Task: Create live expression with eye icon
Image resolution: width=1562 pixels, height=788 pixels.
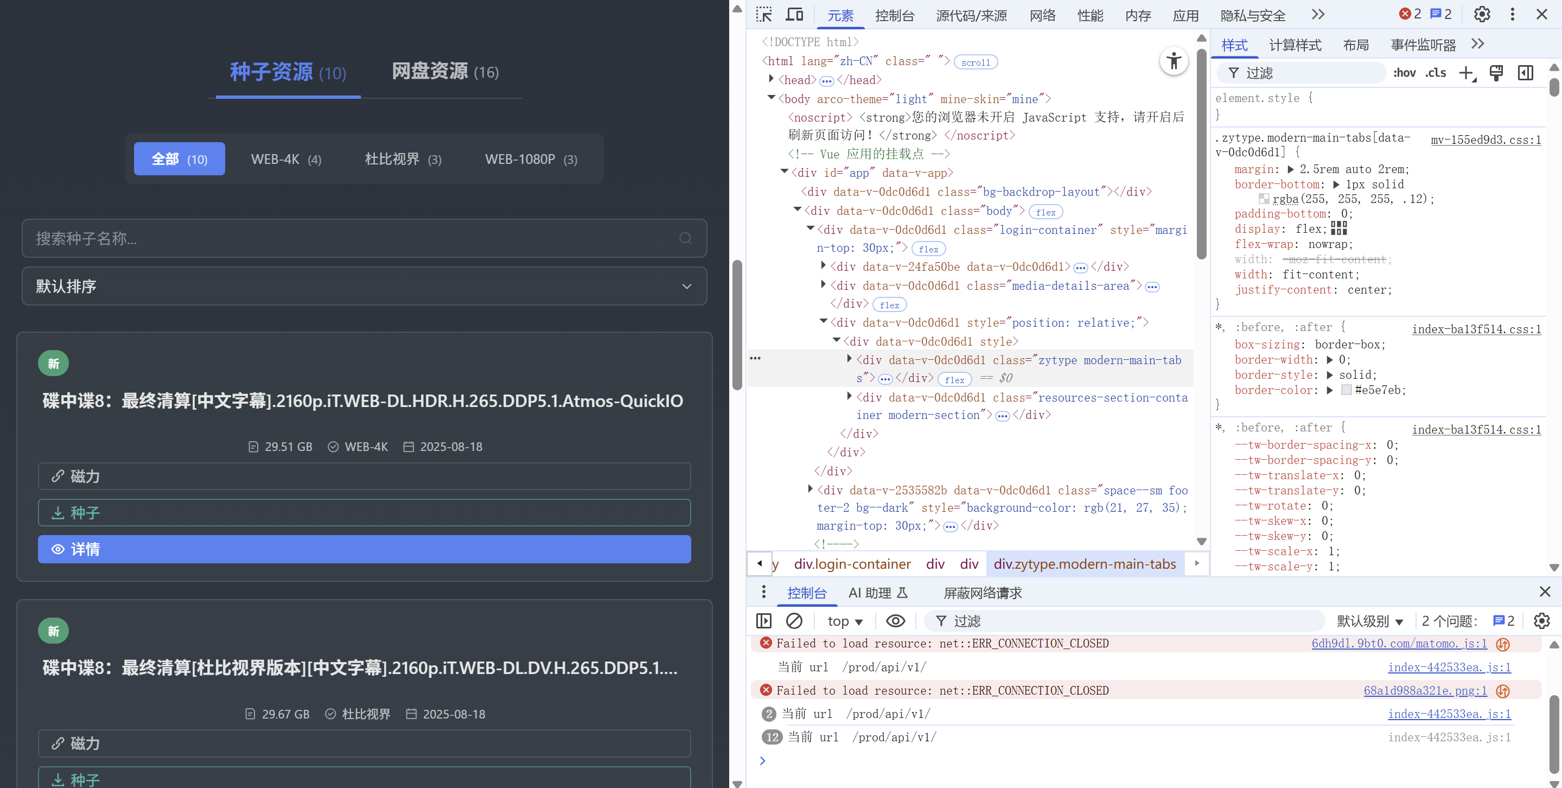Action: click(x=895, y=620)
